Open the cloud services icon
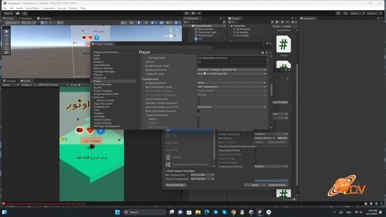This screenshot has width=386, height=217. tap(17, 13)
